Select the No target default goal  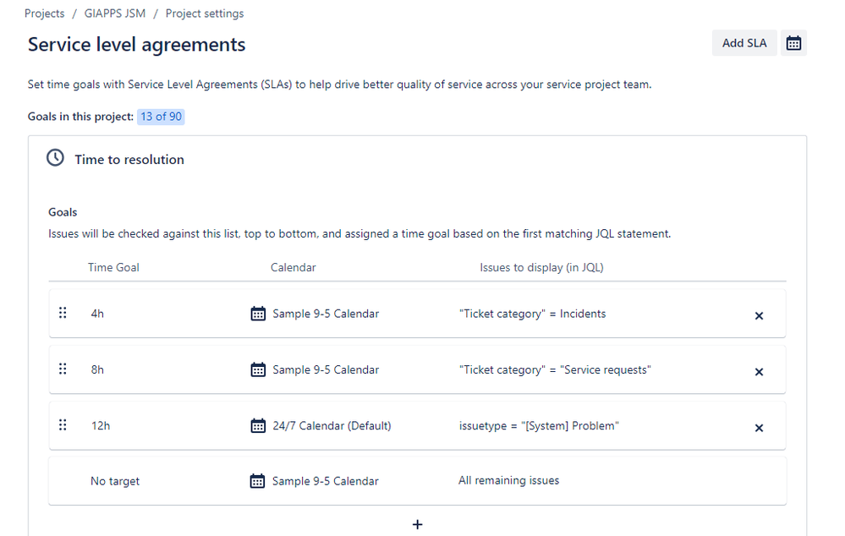[417, 481]
